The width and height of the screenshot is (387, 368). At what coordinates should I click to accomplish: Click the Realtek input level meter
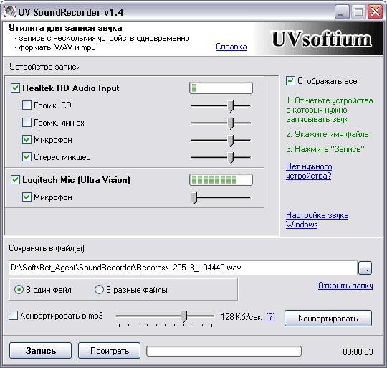coord(221,88)
